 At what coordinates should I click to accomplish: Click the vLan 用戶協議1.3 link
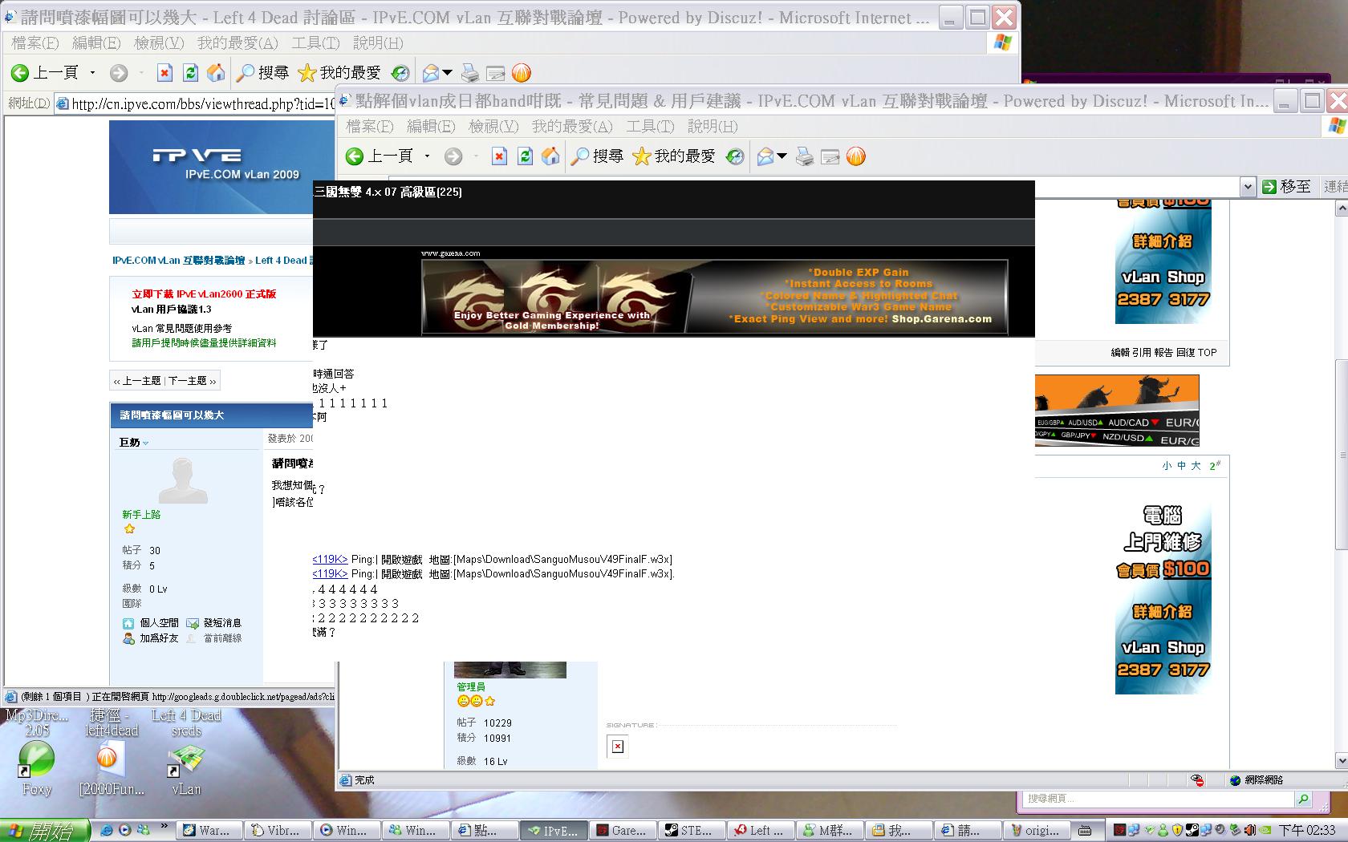coord(171,310)
